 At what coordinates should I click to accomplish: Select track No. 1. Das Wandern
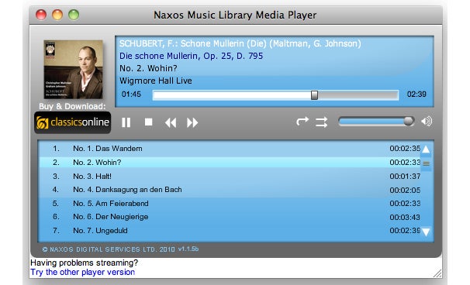(x=230, y=149)
